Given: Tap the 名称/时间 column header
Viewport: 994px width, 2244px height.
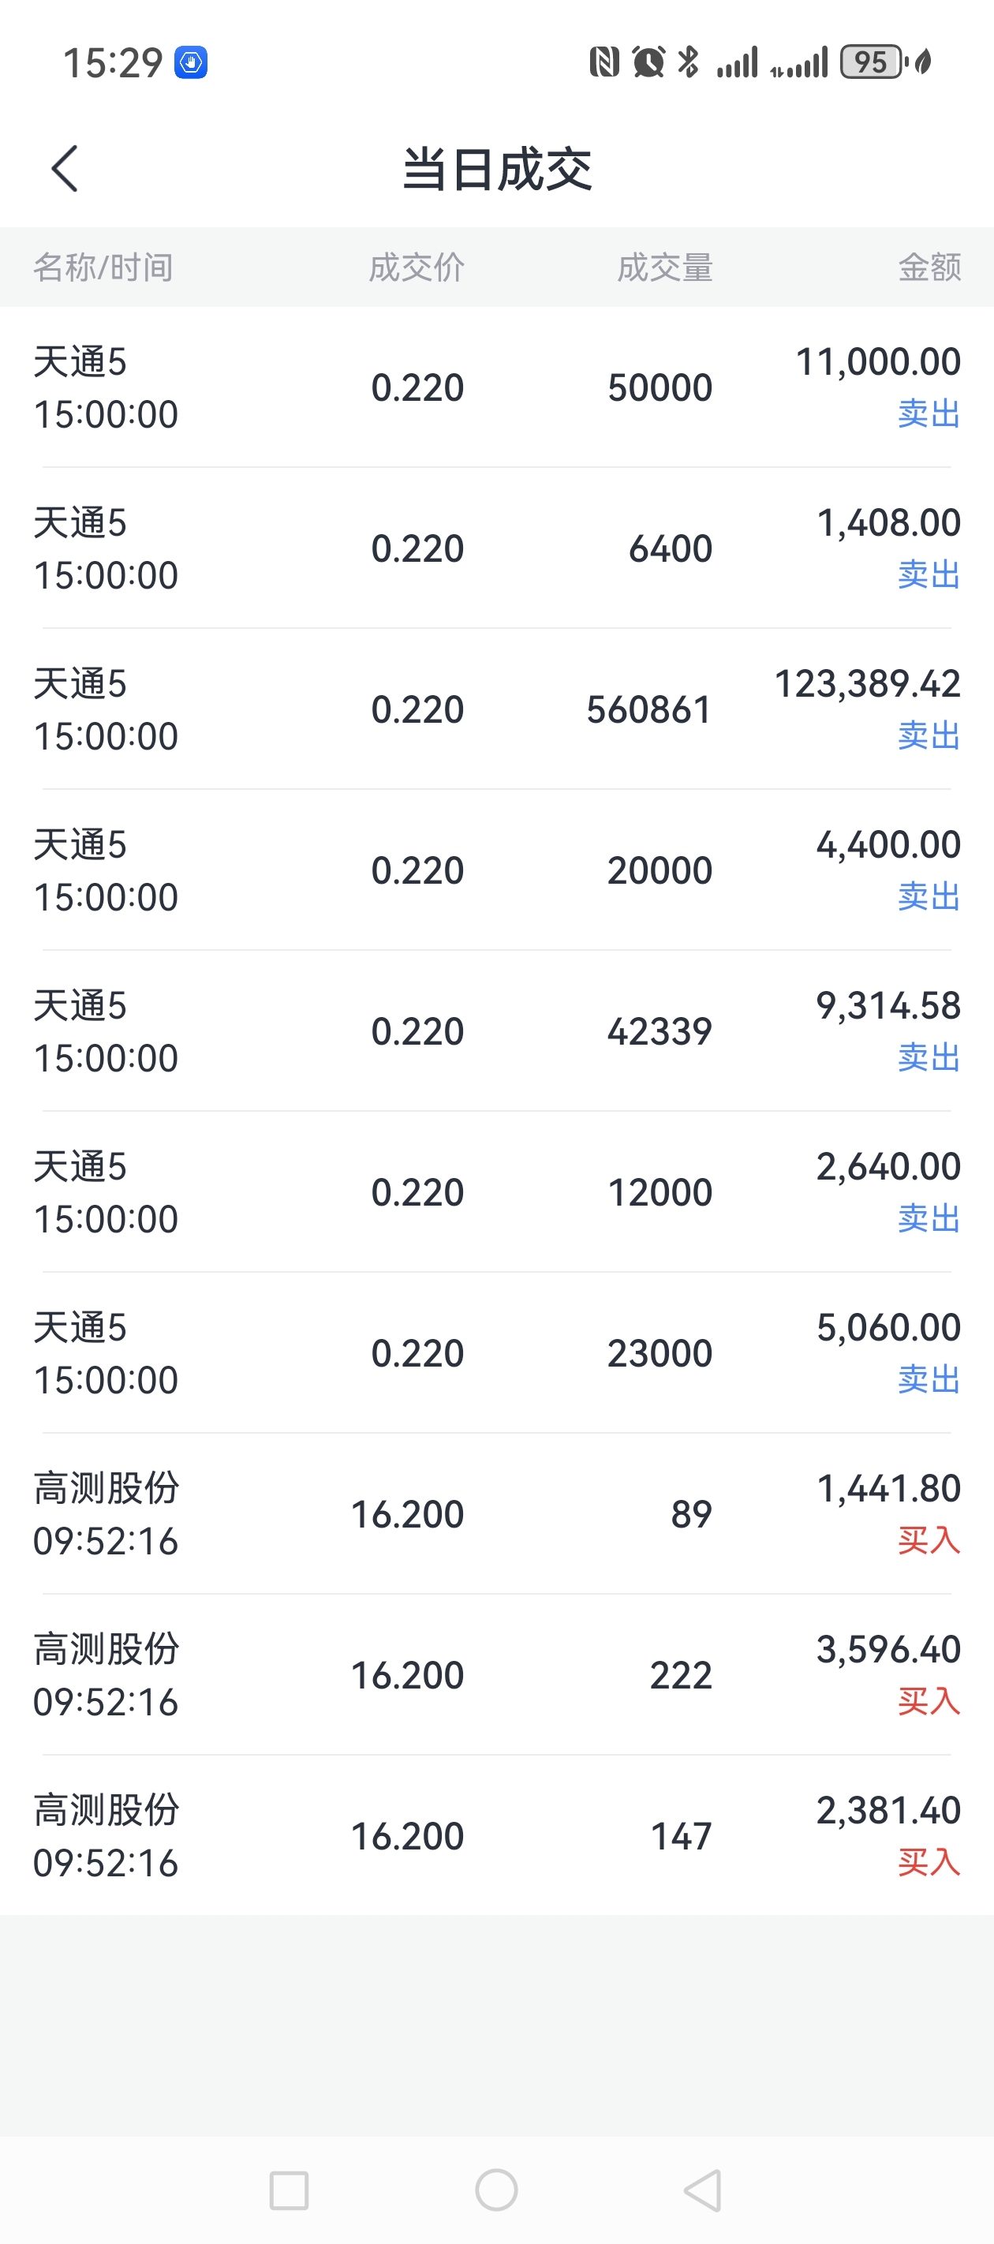Looking at the screenshot, I should tap(103, 267).
